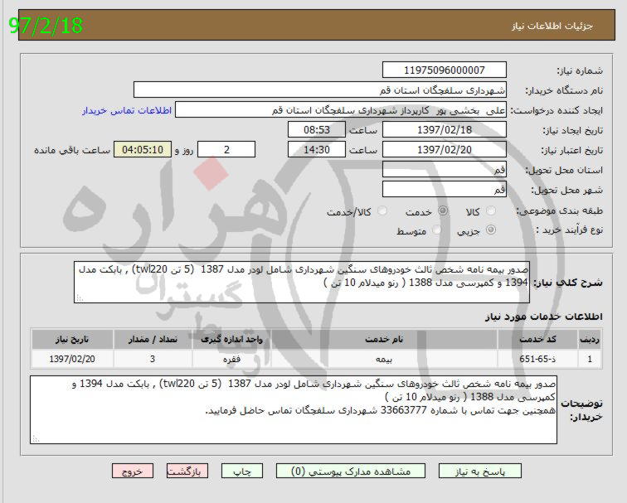Viewport: 627px width, 503px height.
Task: Click the واحد اندازه گیری column header
Action: (232, 339)
